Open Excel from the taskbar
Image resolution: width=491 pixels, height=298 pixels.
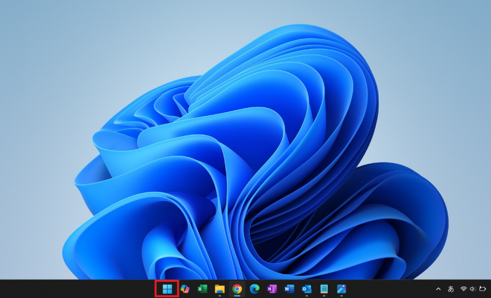tap(203, 289)
